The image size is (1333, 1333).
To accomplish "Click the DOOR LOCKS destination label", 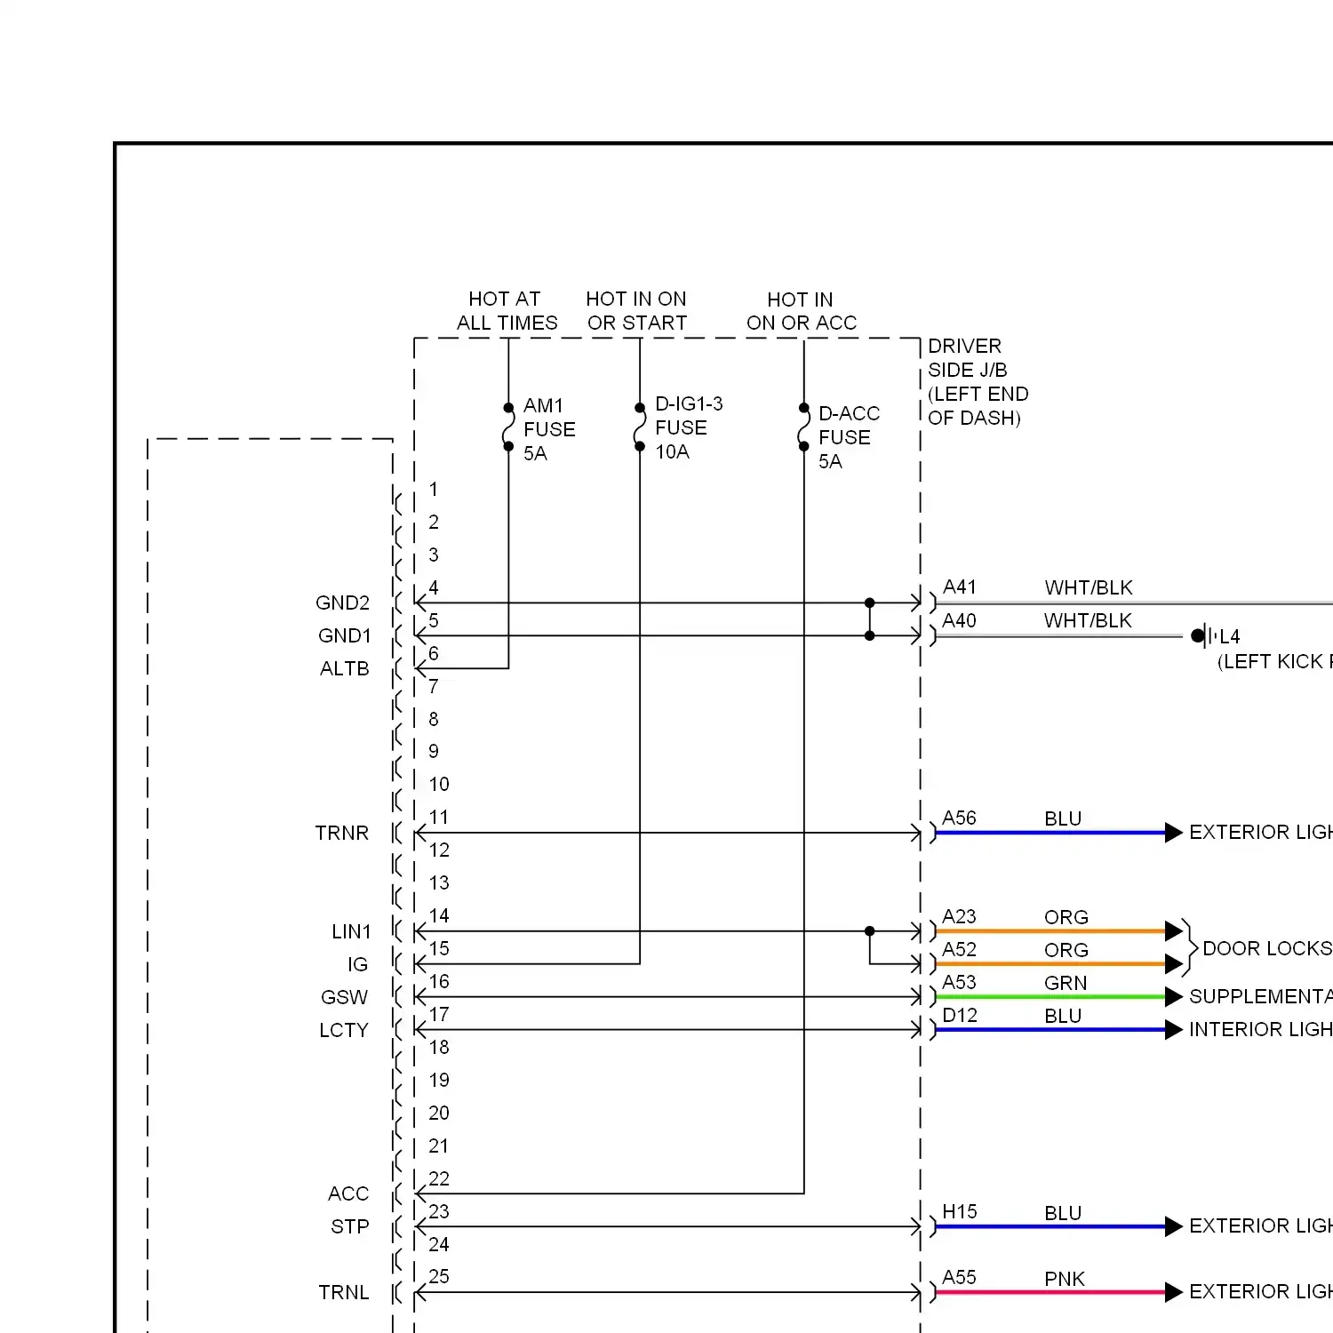I will [x=1267, y=948].
